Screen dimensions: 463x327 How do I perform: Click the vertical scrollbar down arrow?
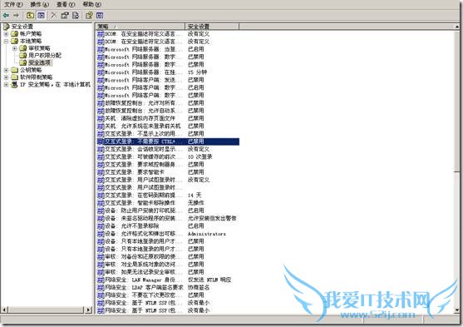(x=457, y=310)
